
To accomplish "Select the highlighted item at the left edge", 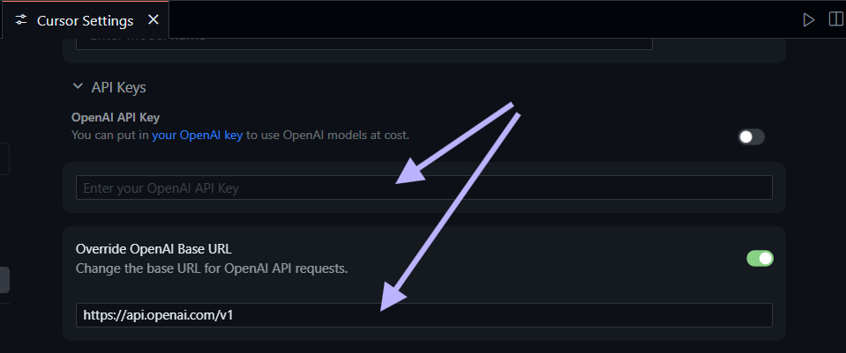I will [4, 280].
